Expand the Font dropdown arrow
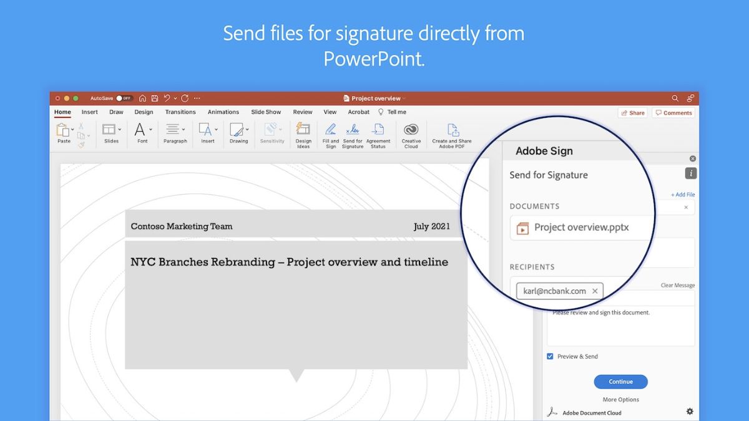 point(150,130)
